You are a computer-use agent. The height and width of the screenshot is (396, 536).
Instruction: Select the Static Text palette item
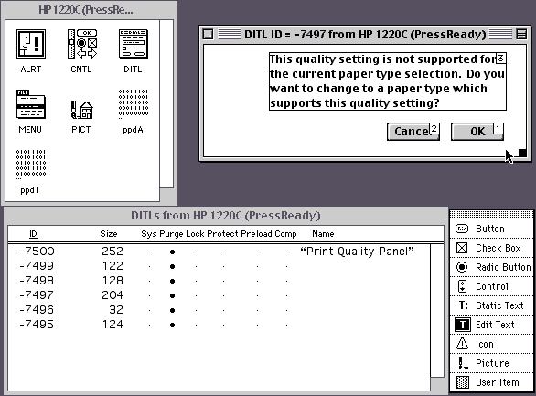pos(491,305)
